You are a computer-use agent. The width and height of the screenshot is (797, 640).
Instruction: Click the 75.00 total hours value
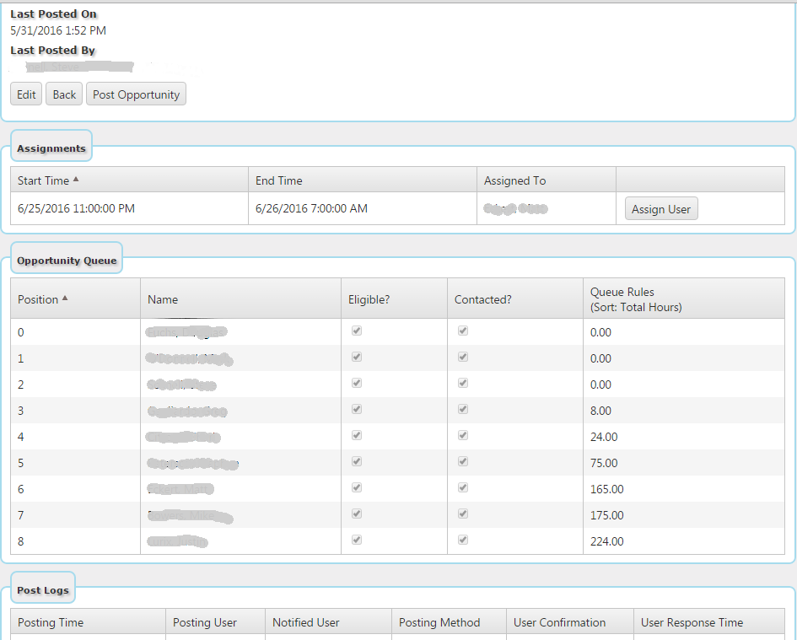pos(604,463)
